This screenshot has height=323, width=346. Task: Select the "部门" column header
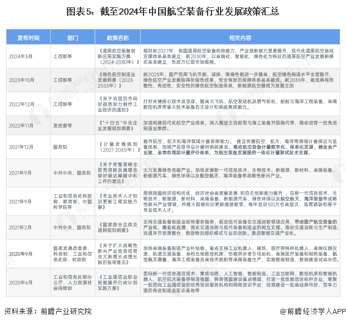[x=73, y=38]
